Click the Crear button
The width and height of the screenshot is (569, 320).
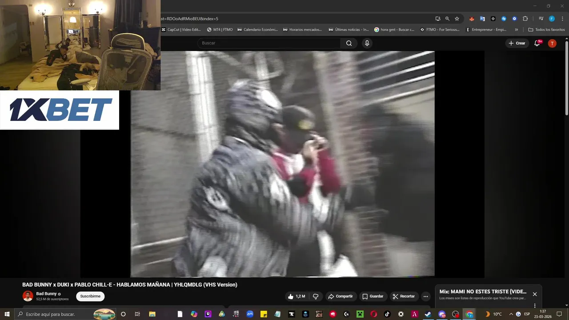click(517, 43)
